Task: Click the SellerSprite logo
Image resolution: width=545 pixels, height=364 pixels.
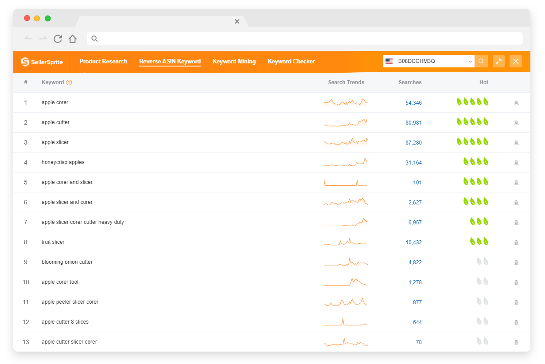Action: (42, 62)
